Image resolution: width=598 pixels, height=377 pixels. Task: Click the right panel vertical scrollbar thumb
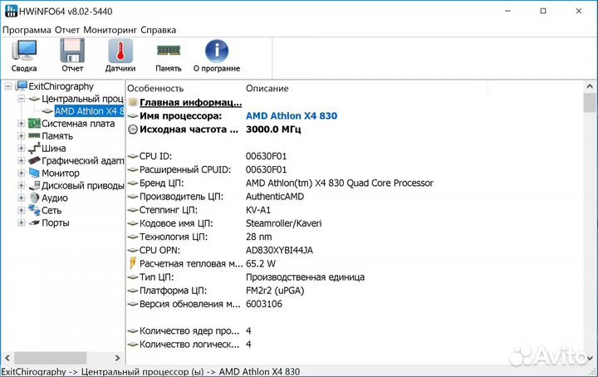coord(590,102)
